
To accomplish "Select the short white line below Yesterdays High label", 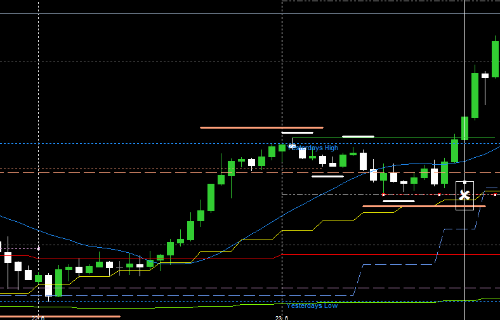I will (327, 176).
